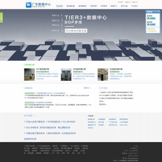This screenshot has height=162, width=162.
Task: Open the 广州亚太信息引擎机房 link
Action: click(34, 122)
